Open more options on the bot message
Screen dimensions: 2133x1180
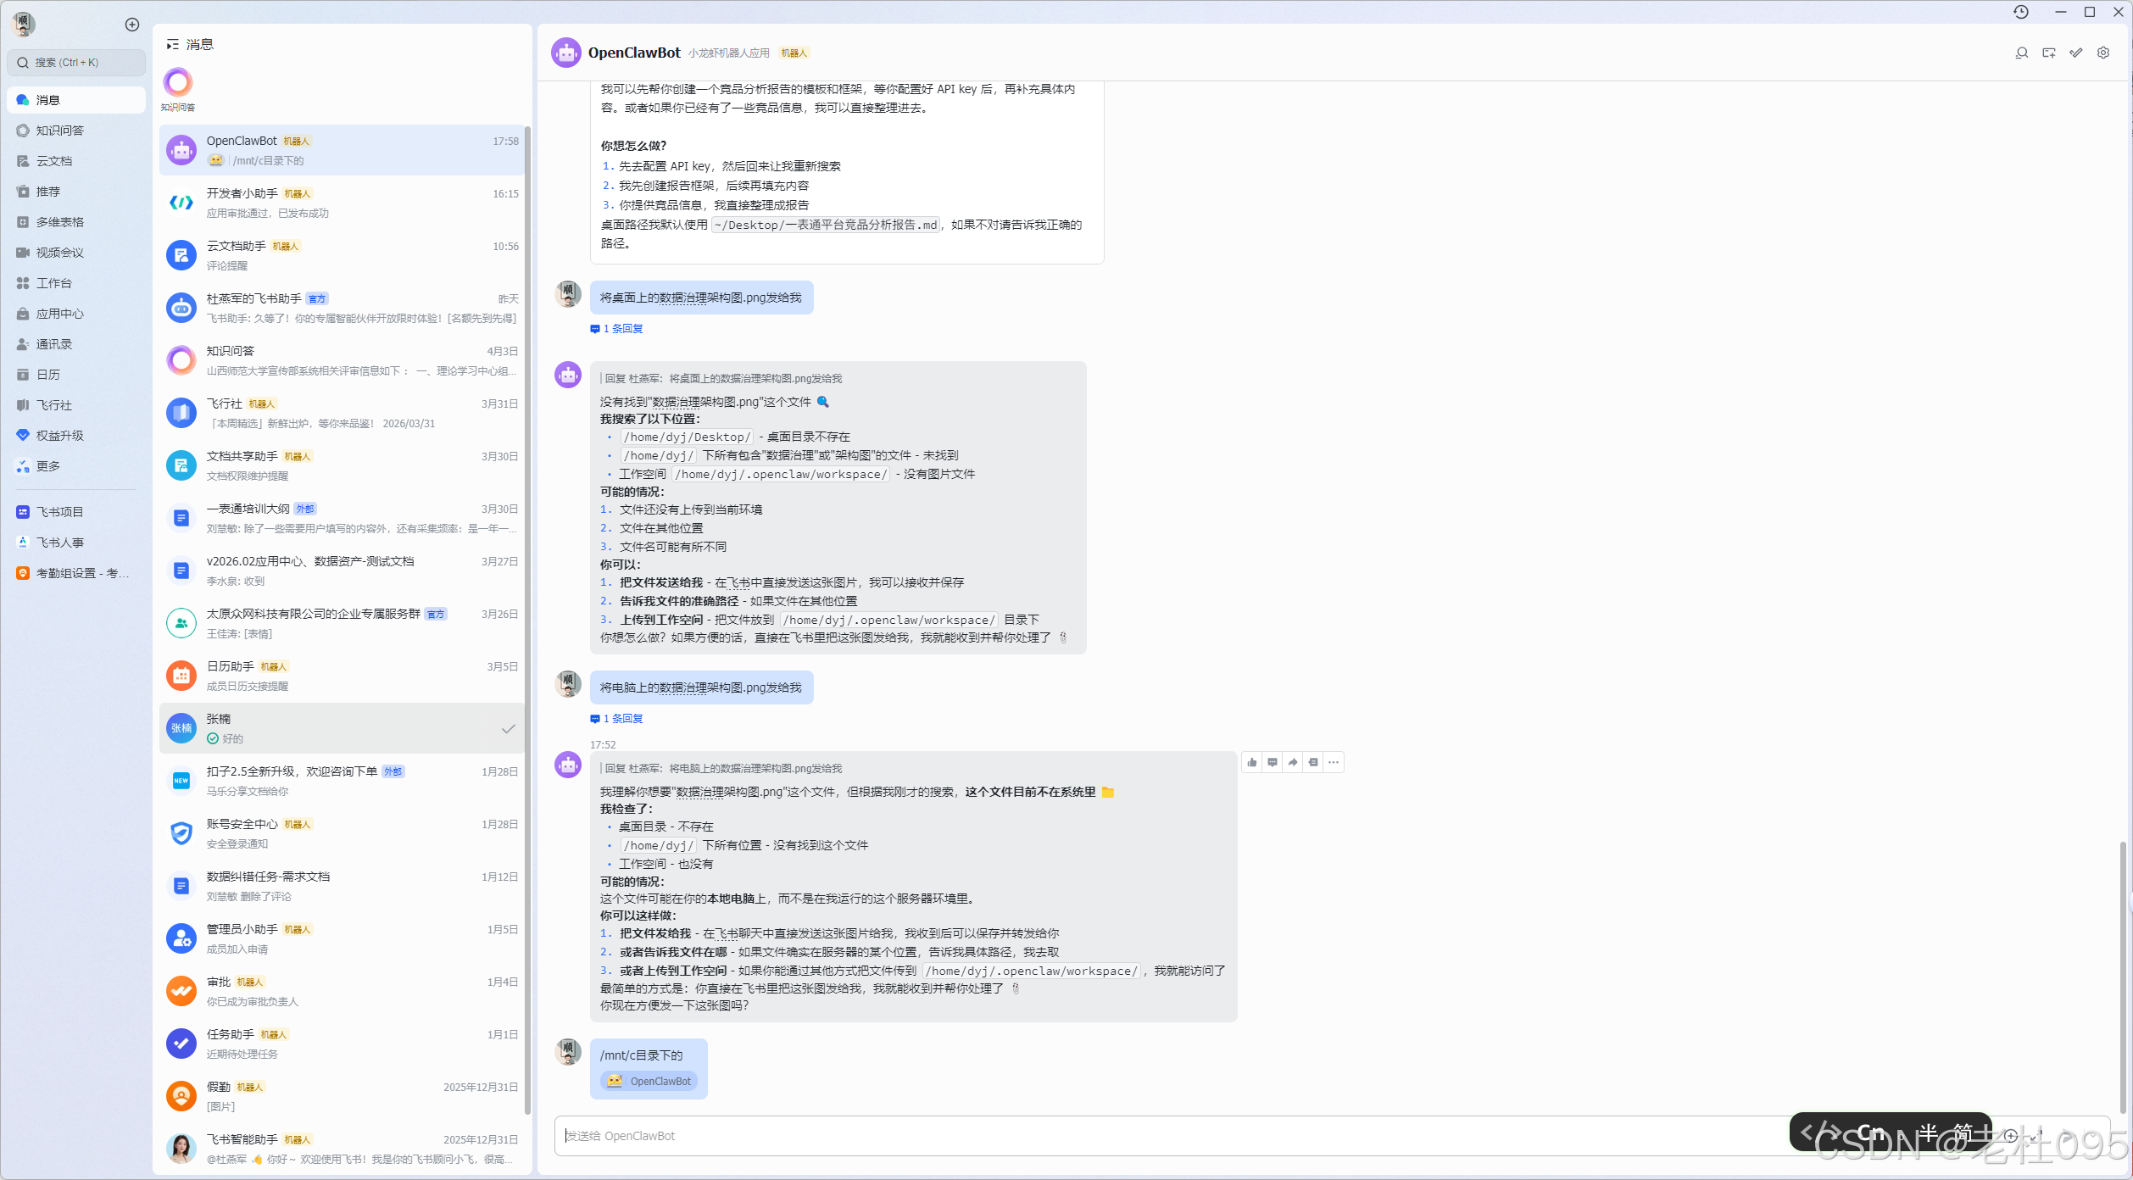pos(1334,762)
